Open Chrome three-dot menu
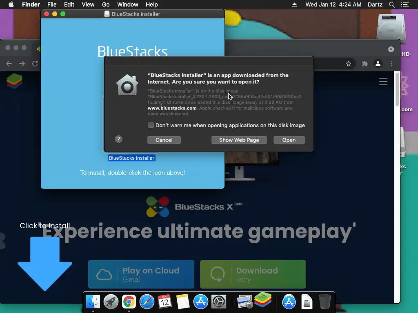 point(391,64)
